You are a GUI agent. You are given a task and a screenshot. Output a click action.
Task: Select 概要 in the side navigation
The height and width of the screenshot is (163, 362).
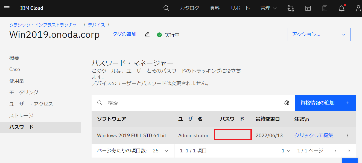14,58
